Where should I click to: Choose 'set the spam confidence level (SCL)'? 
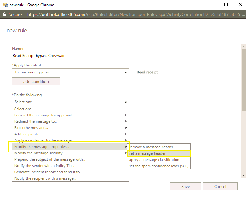(x=159, y=166)
